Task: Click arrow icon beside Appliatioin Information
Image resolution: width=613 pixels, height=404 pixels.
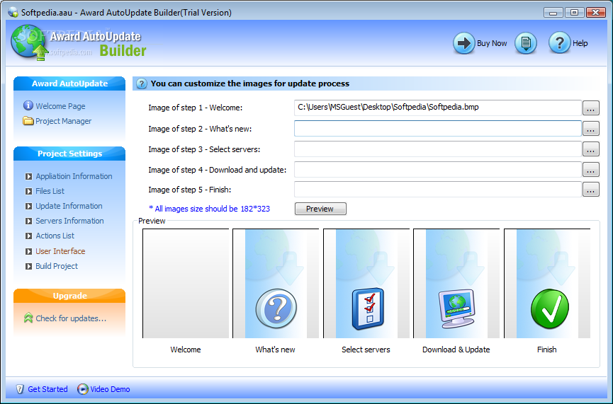Action: pos(28,176)
